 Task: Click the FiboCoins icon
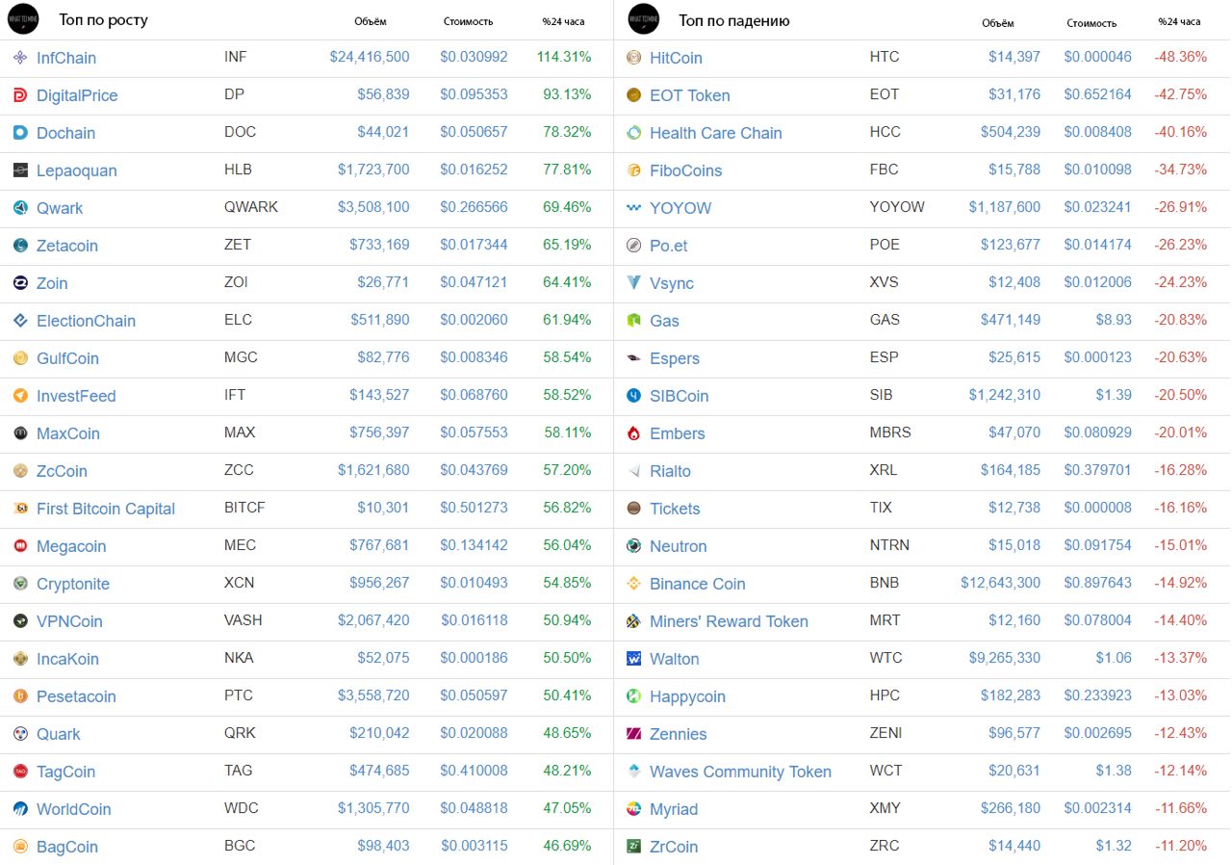pyautogui.click(x=633, y=170)
